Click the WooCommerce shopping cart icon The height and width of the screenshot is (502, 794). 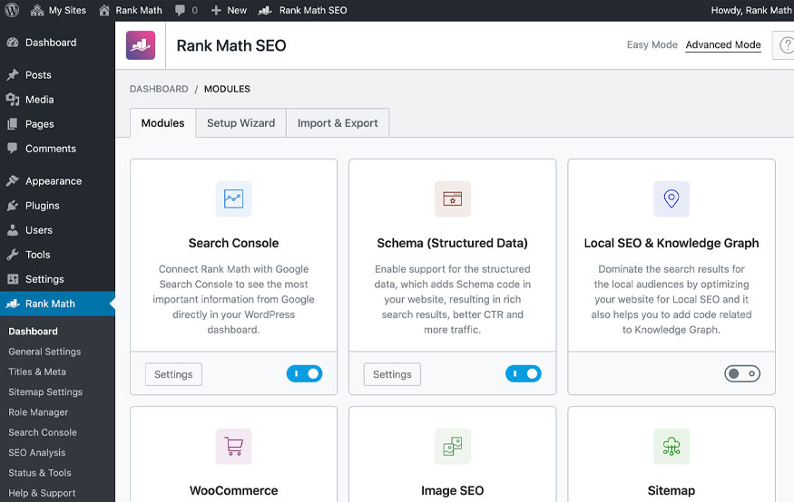[233, 447]
